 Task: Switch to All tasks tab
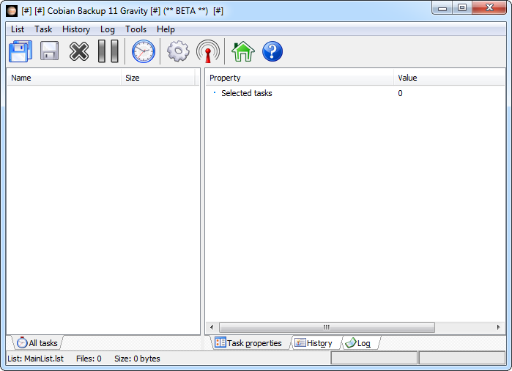(37, 343)
